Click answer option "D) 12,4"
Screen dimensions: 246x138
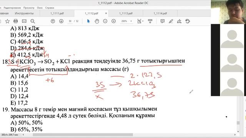pos(19,96)
